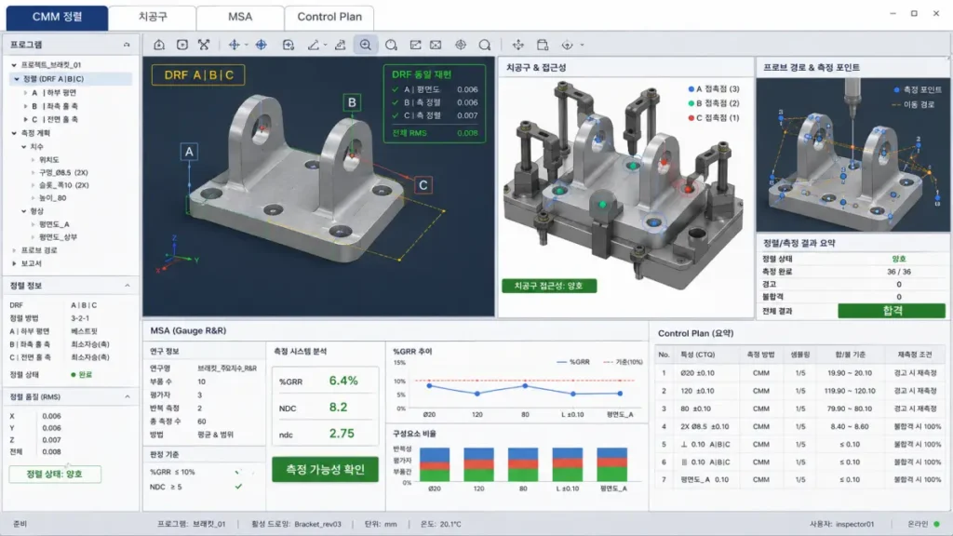Open dropdown arrow beside view orientation icon
The image size is (953, 536).
pyautogui.click(x=583, y=45)
